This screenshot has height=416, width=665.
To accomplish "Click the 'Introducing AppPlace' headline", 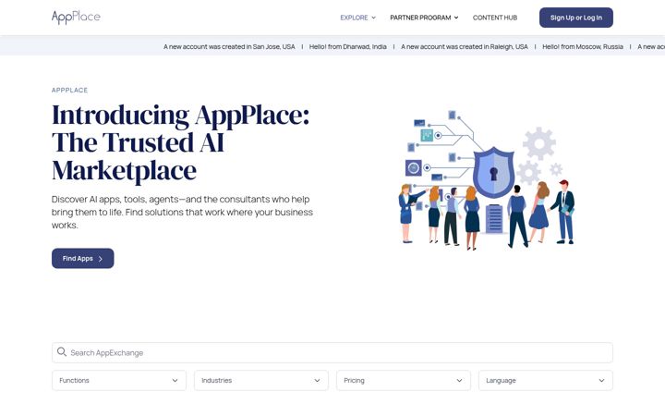I will 181,142.
